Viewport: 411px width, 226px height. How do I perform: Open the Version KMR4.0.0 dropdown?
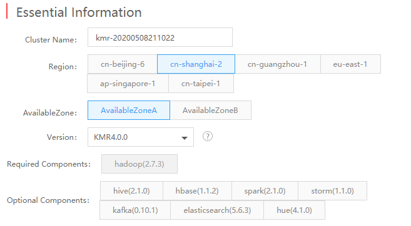click(x=141, y=137)
